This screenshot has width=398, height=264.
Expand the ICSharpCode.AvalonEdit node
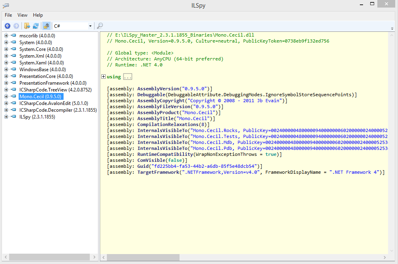point(6,103)
